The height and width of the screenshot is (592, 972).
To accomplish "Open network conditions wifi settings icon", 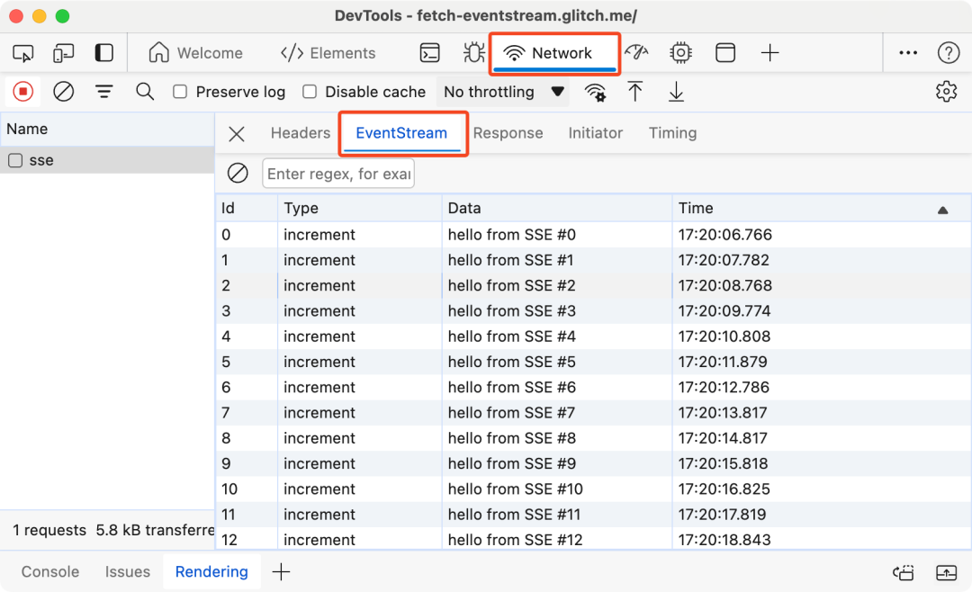I will click(x=595, y=92).
